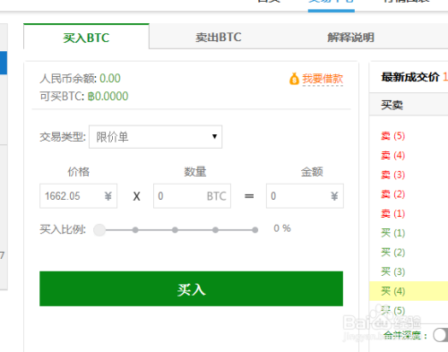Click the 价格 input field showing 1662.05
Screen dimensions: 448x352
click(78, 196)
